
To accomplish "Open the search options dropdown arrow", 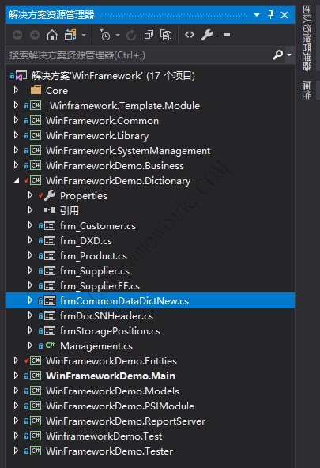I will pyautogui.click(x=289, y=55).
